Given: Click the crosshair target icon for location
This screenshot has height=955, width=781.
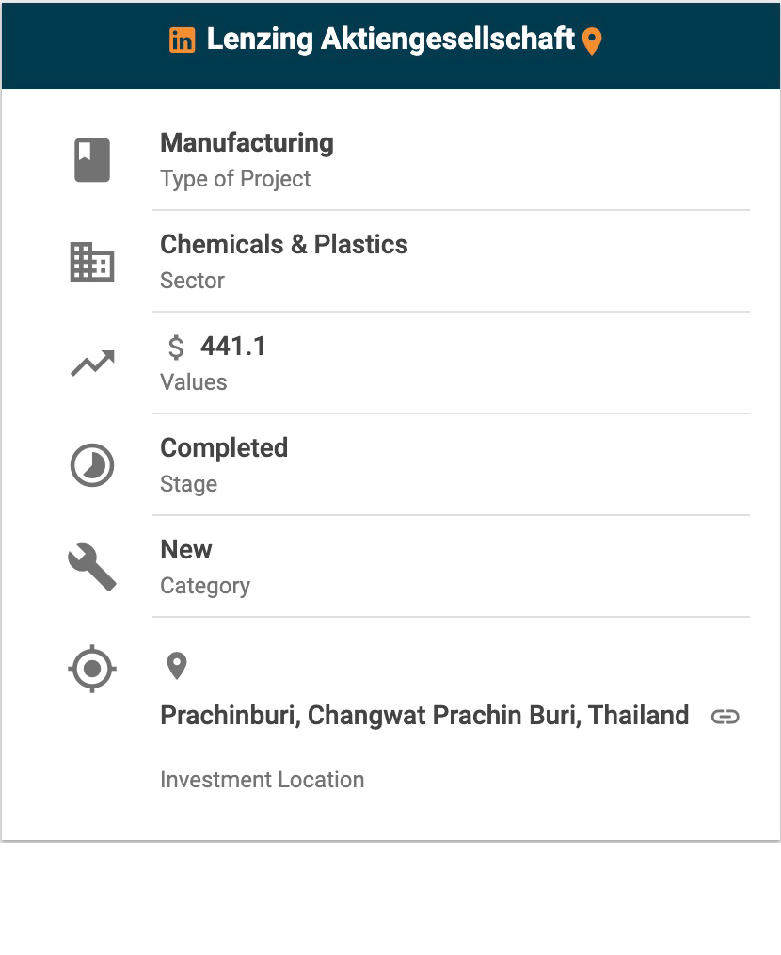Looking at the screenshot, I should [92, 670].
